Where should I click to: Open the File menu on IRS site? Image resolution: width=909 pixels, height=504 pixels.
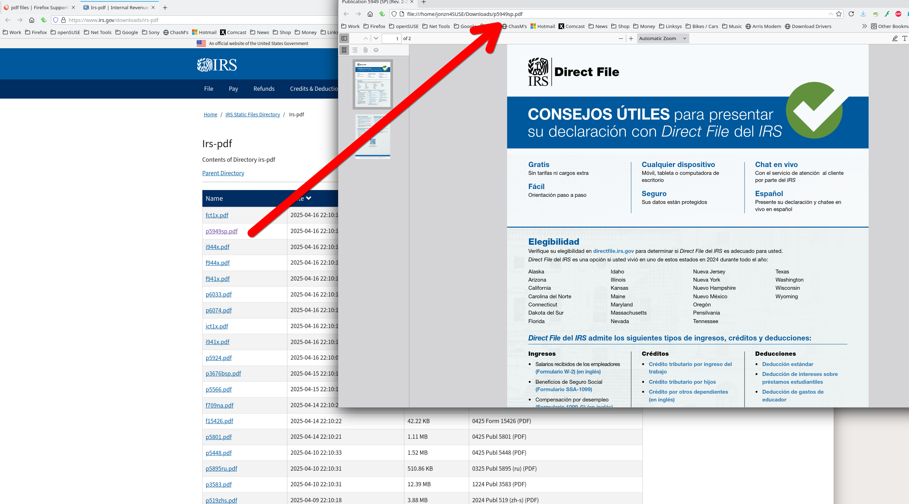209,89
